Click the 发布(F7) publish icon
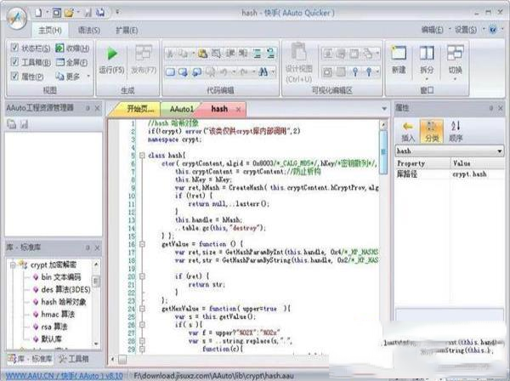 [144, 54]
